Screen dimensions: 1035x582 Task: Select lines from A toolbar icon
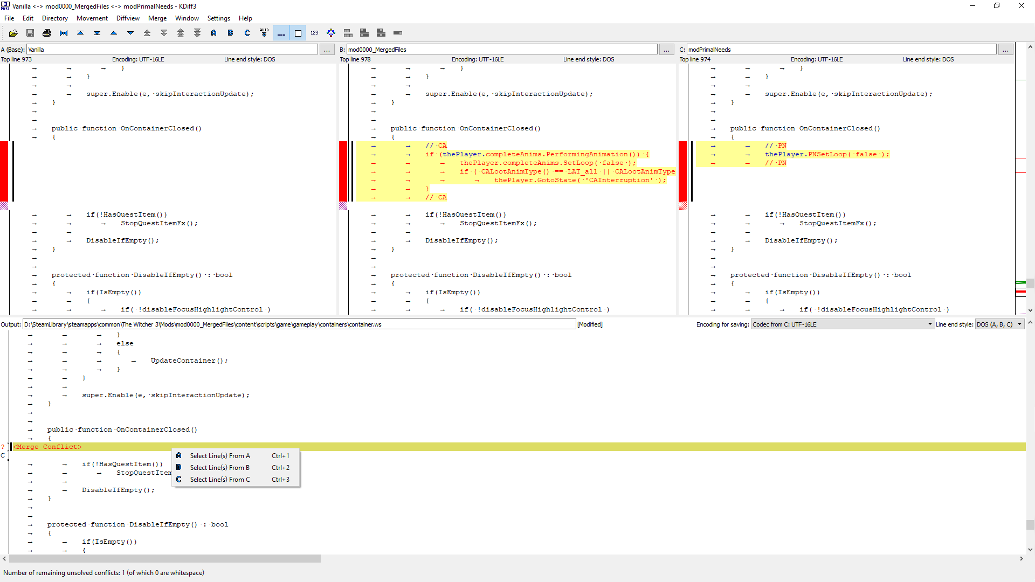tap(214, 33)
